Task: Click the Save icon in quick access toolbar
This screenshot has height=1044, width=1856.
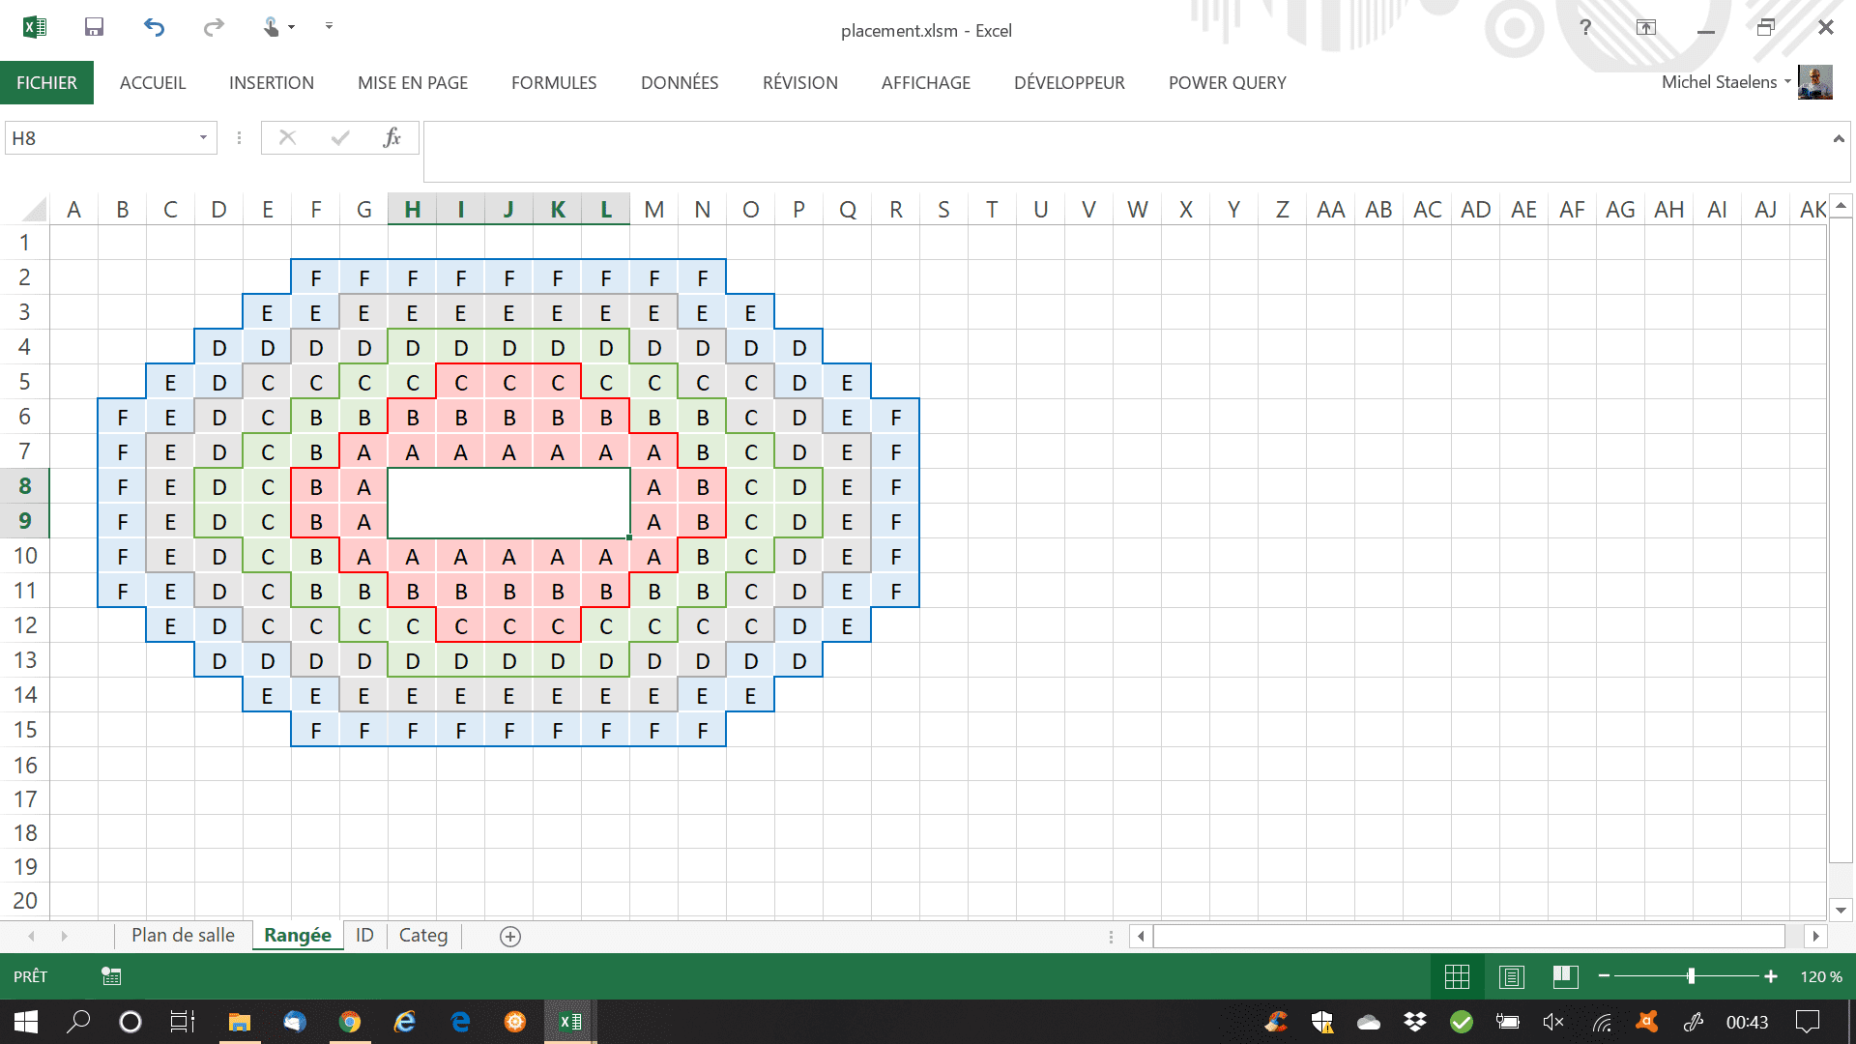Action: click(x=94, y=27)
